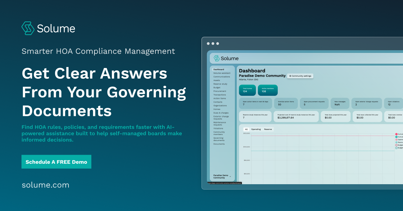403x211 pixels.
Task: Open Transactions from the sidebar
Action: (x=220, y=95)
